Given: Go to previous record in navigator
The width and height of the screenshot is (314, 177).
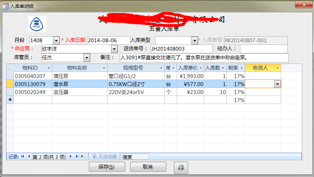Looking at the screenshot, I should [x=29, y=156].
